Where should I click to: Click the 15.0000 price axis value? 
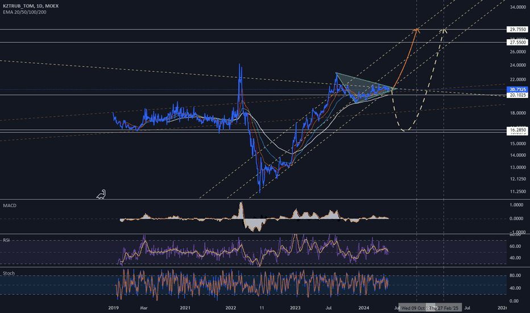click(518, 143)
